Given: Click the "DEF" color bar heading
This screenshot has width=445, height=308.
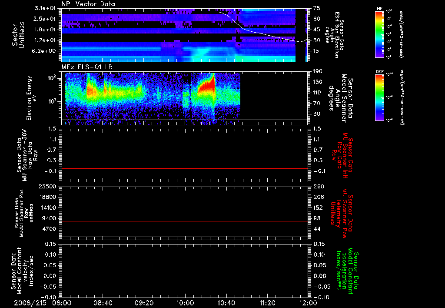Looking at the screenshot, I should pos(379,72).
